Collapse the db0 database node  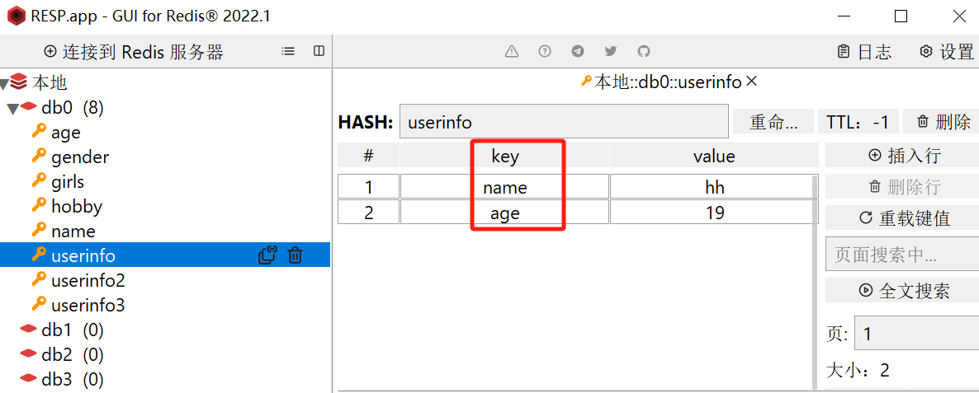click(12, 109)
